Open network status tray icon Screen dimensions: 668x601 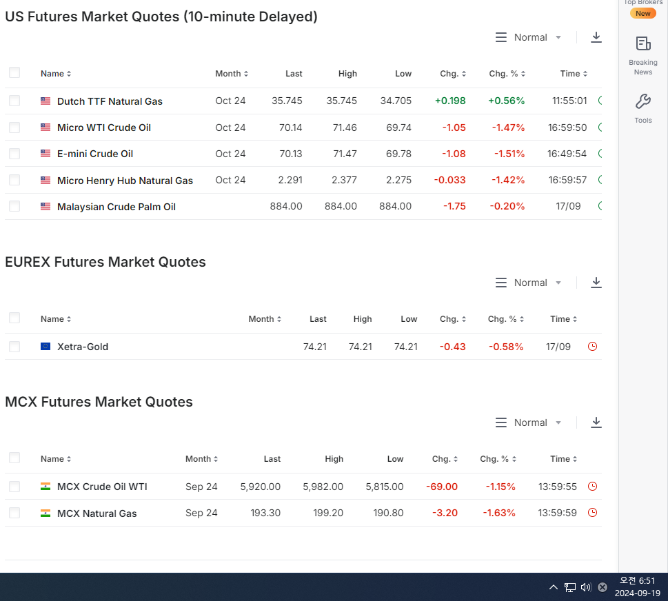click(569, 587)
